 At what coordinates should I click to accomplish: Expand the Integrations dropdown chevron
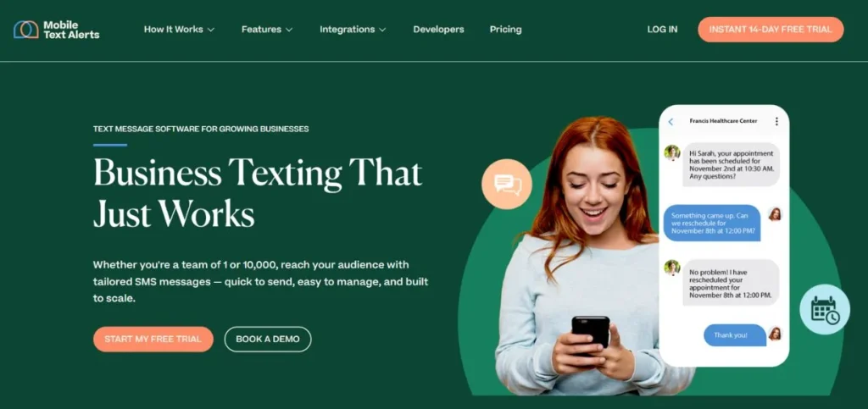point(382,30)
